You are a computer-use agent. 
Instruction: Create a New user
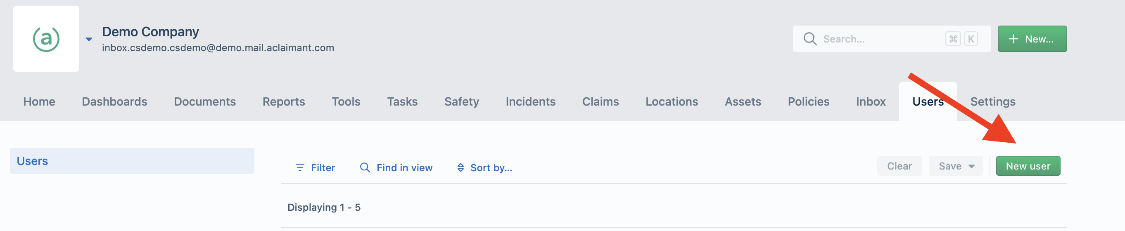pos(1028,166)
